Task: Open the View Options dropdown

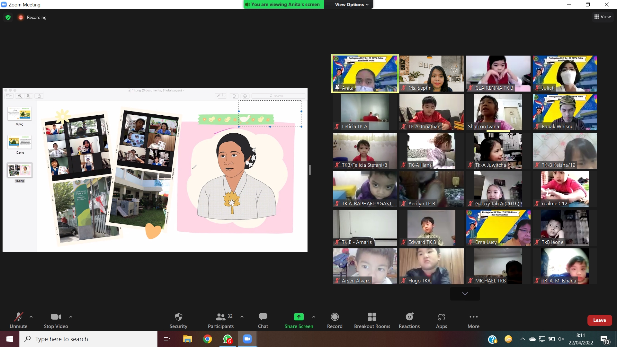Action: 352,4
